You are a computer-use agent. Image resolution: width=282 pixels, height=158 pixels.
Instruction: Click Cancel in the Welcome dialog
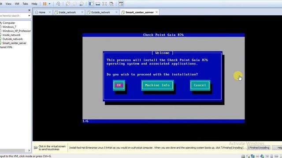[x=200, y=85]
